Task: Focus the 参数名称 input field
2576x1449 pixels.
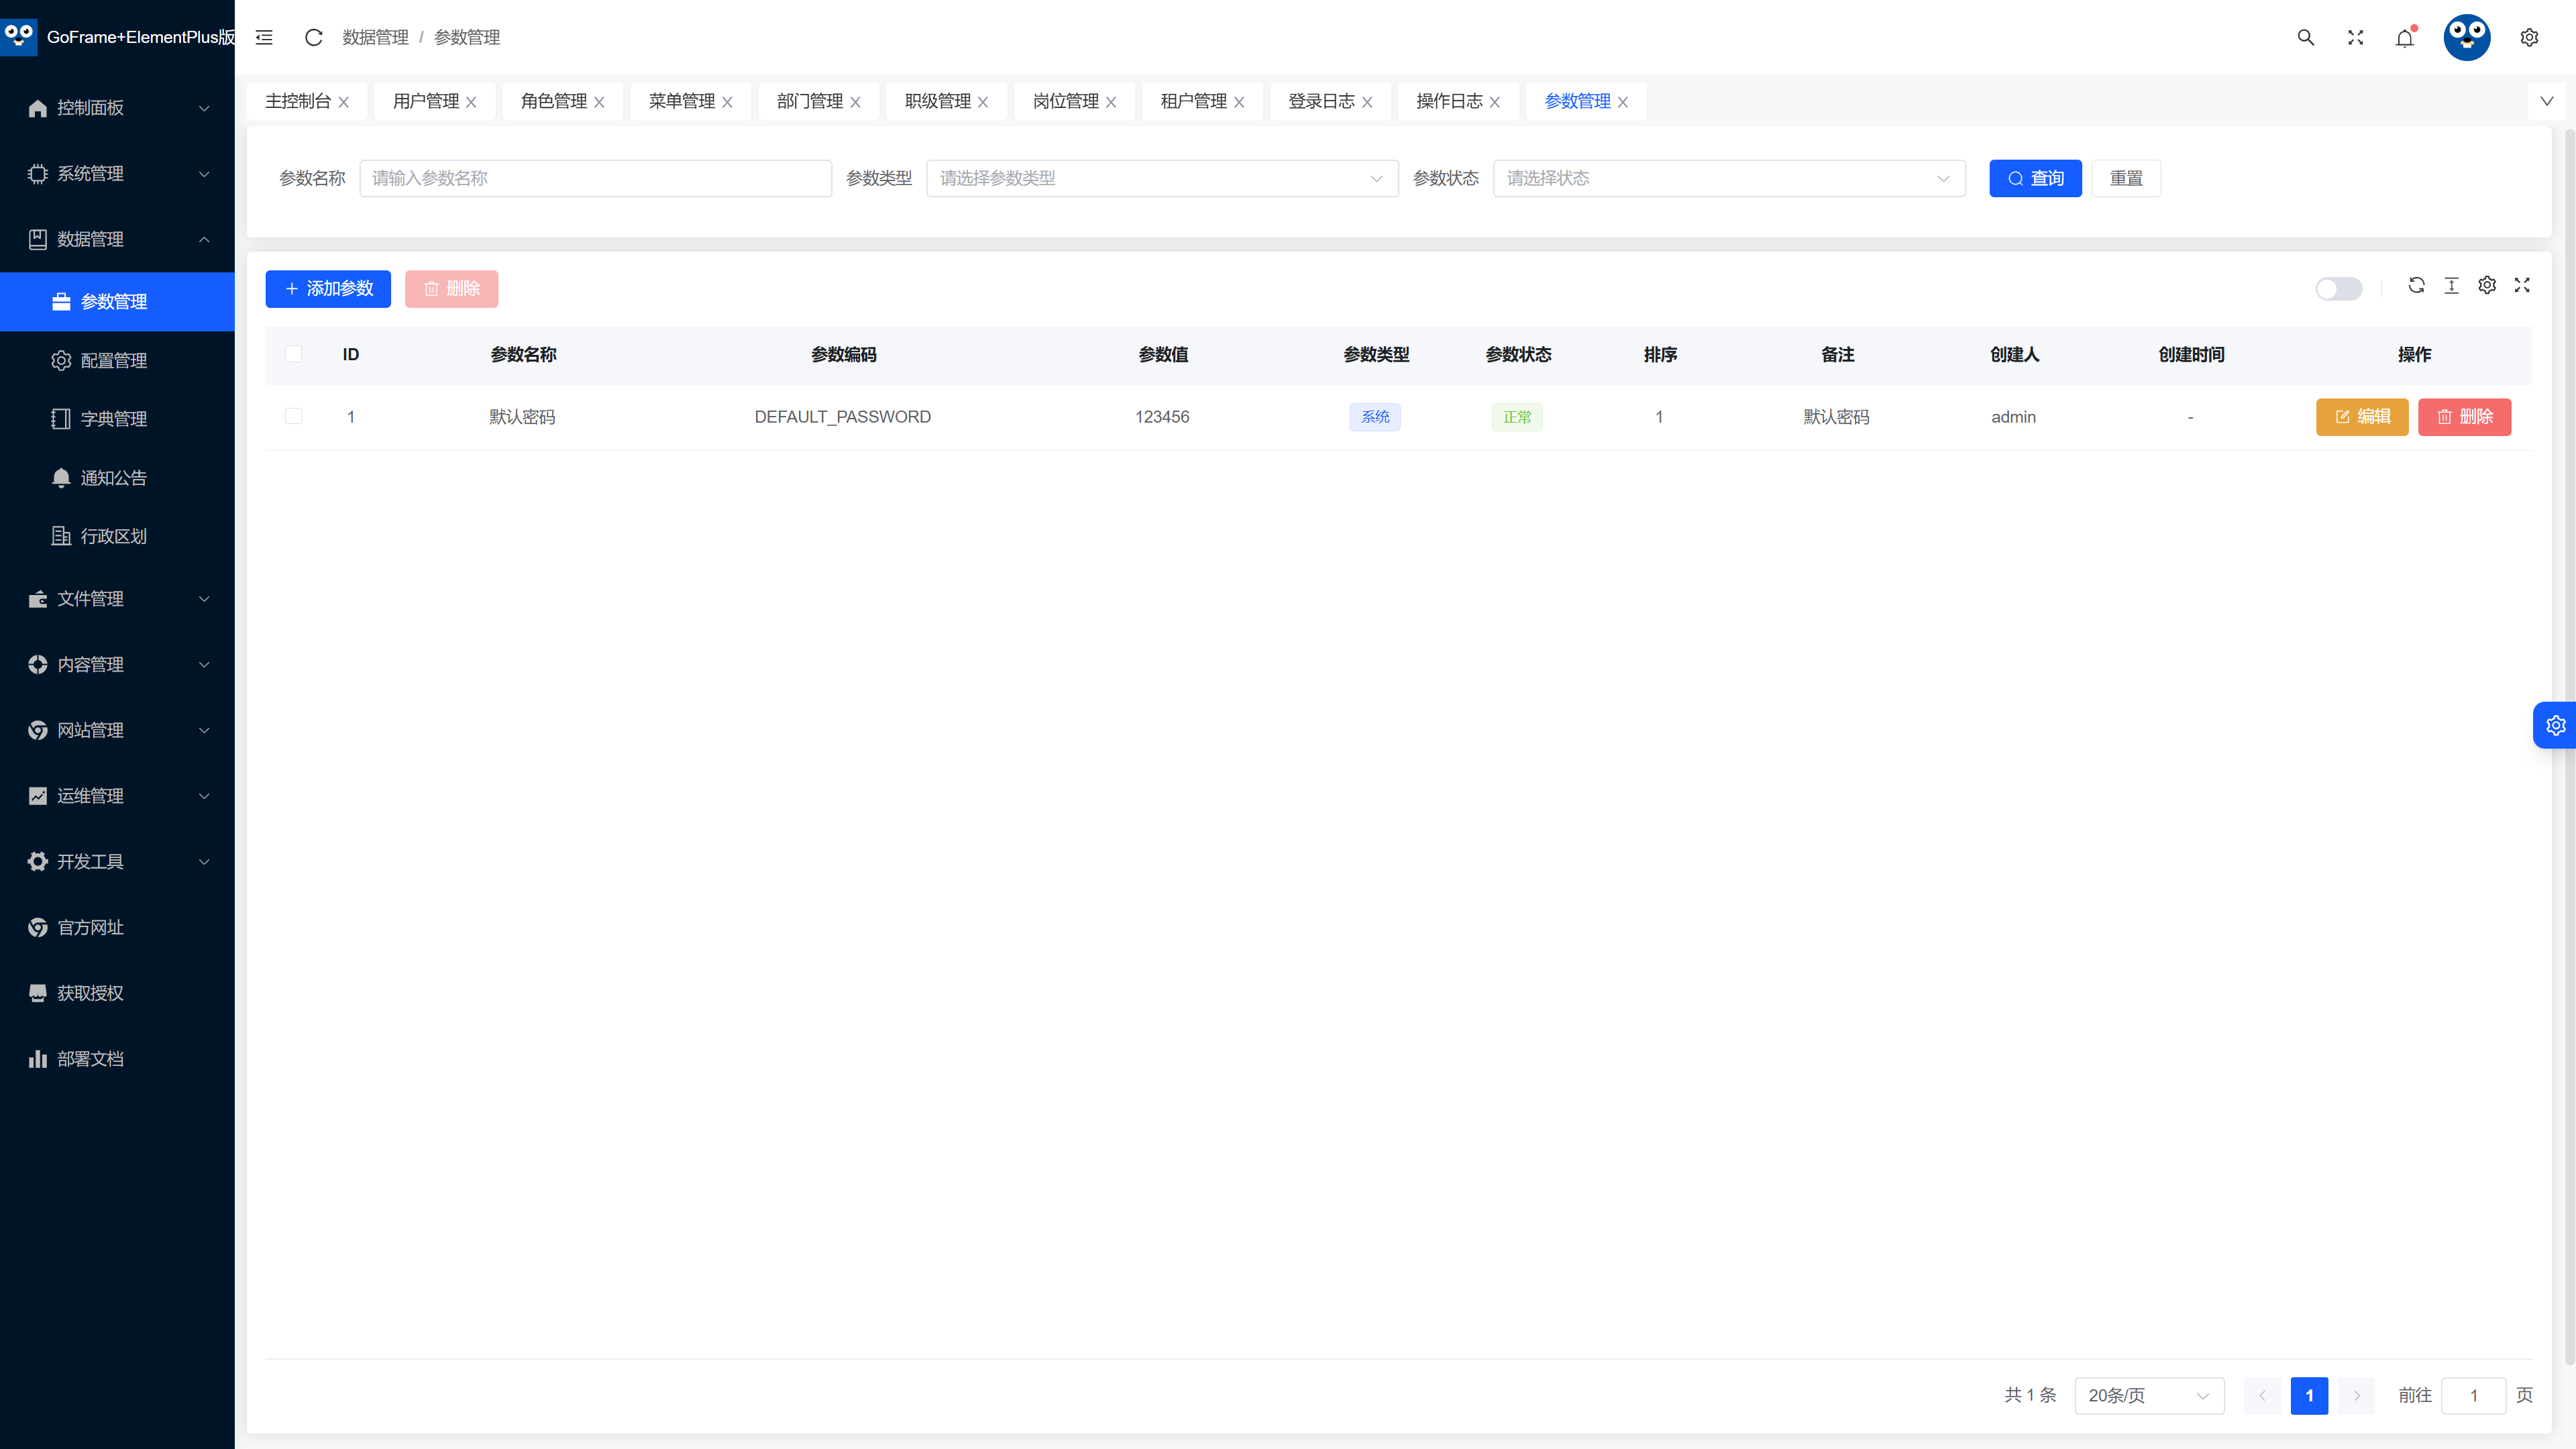Action: tap(595, 178)
